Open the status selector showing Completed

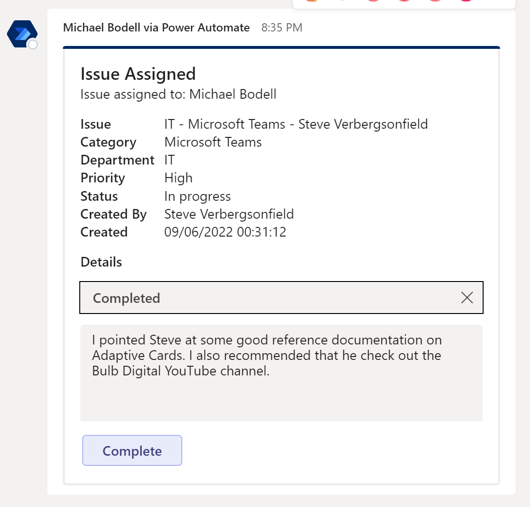tap(281, 298)
